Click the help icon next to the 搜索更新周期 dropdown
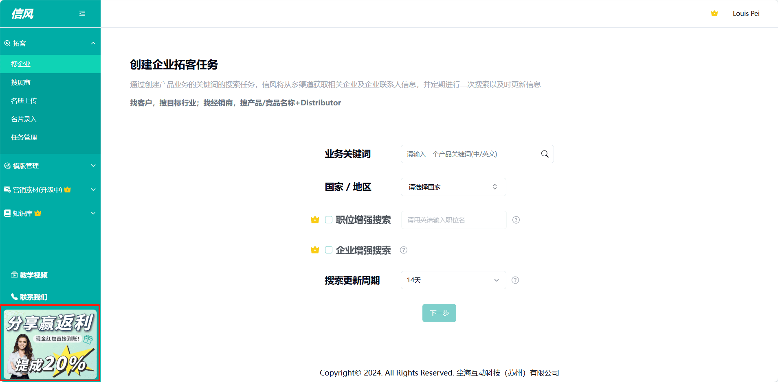The width and height of the screenshot is (778, 382). point(515,280)
